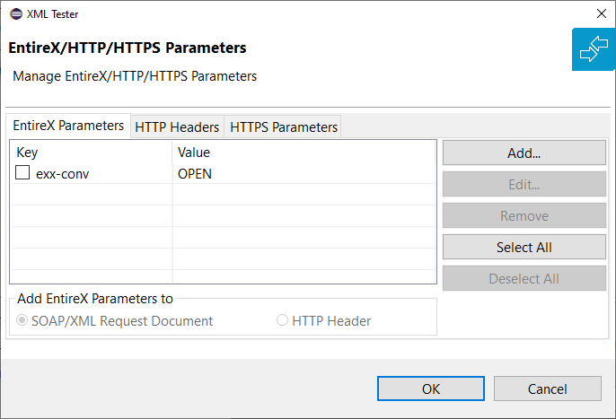Viewport: 616px width, 419px height.
Task: Click Select All button
Action: [x=524, y=248]
